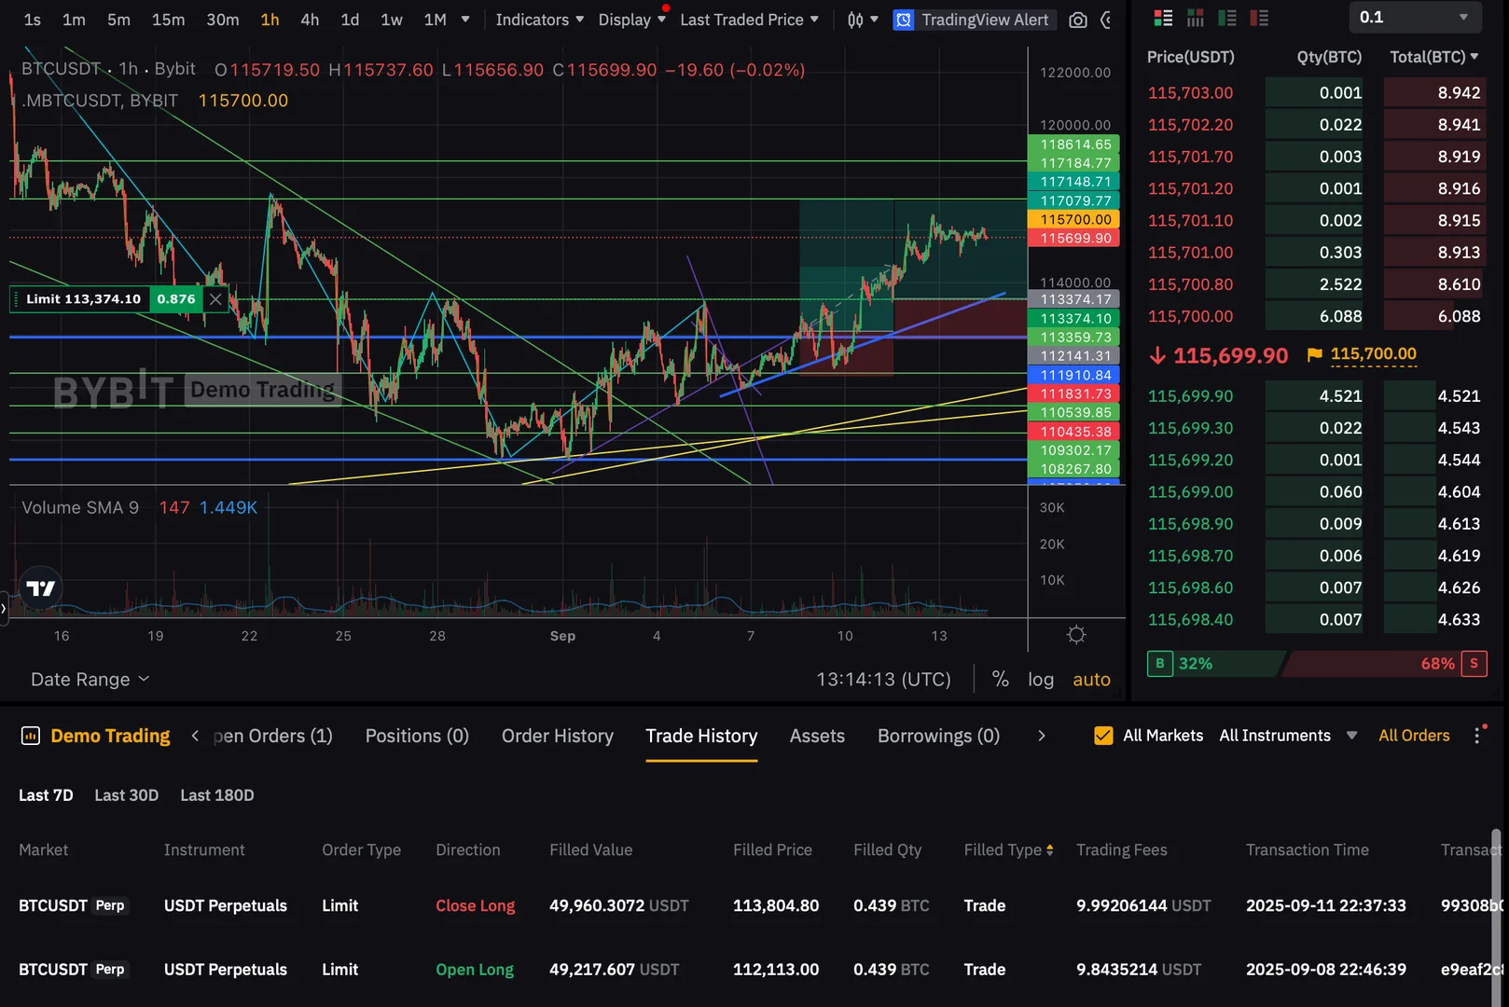The width and height of the screenshot is (1509, 1007).
Task: Toggle auto scale on the chart
Action: 1091,680
